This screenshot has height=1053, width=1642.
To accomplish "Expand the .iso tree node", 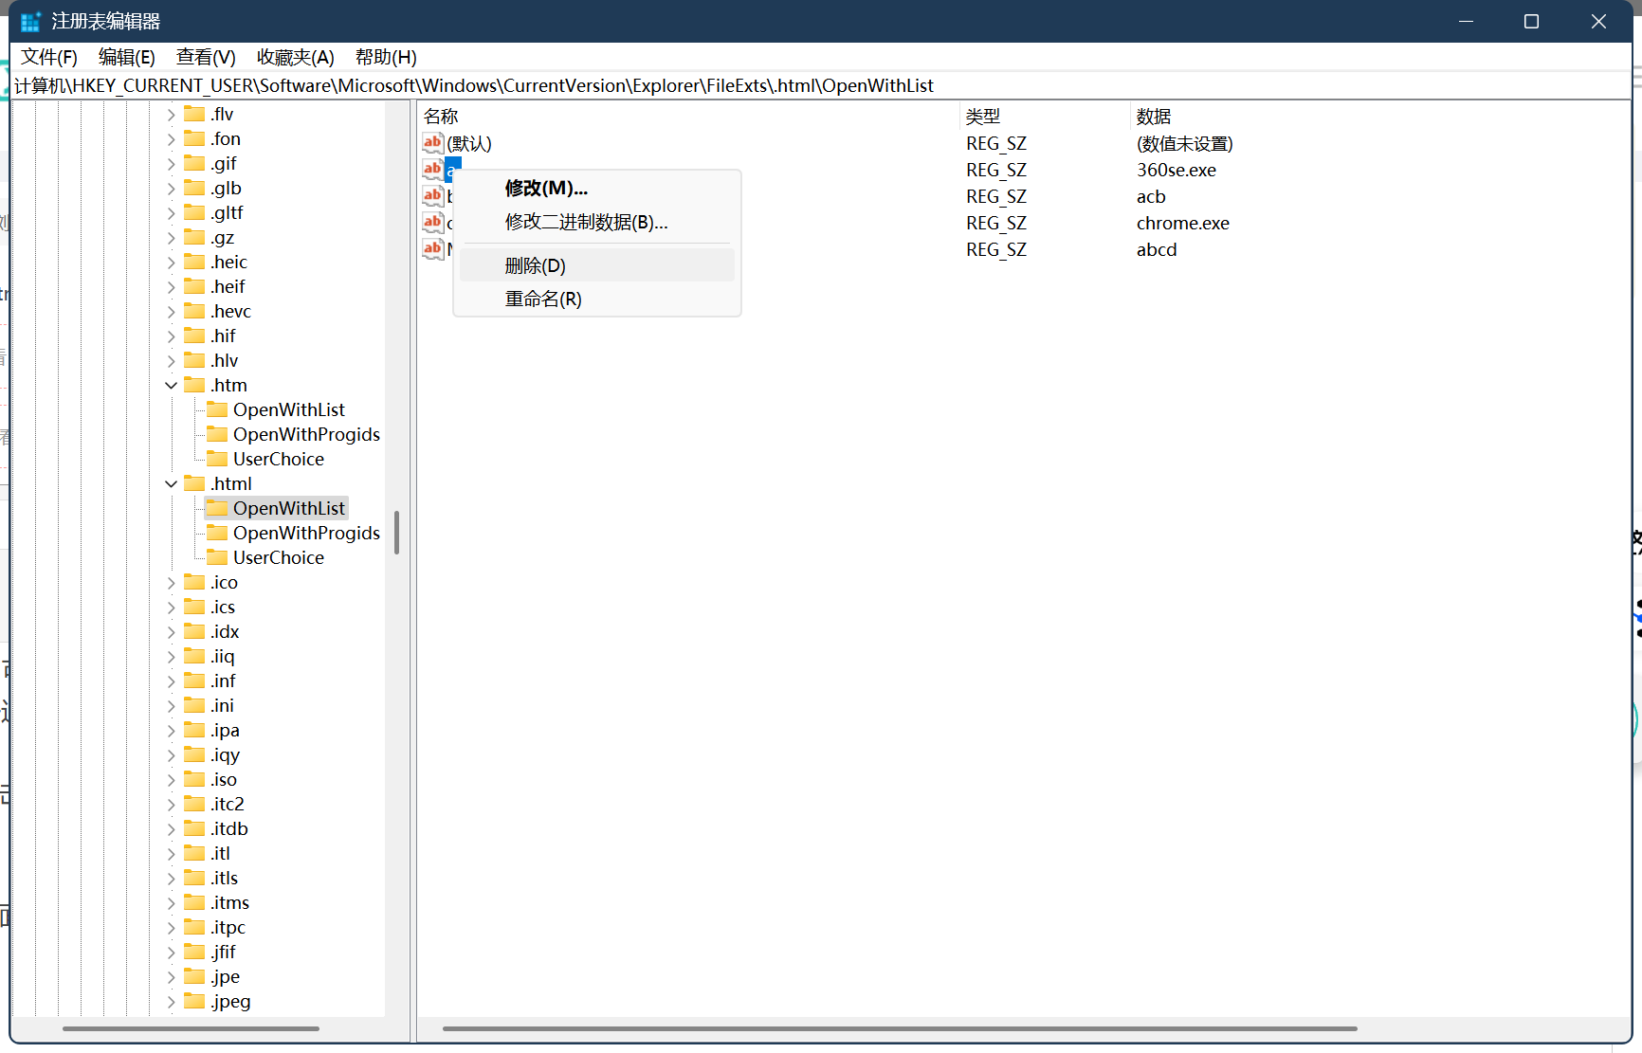I will (x=172, y=779).
